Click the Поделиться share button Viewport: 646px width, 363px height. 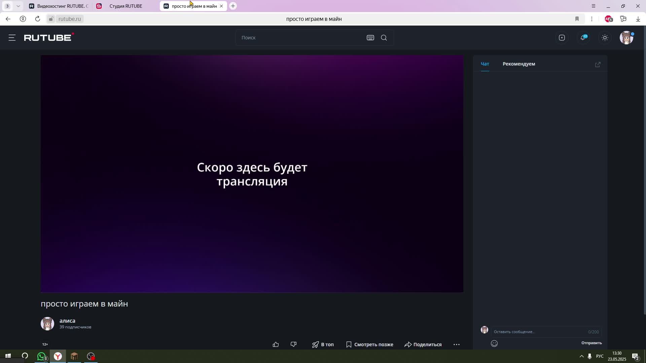(423, 344)
